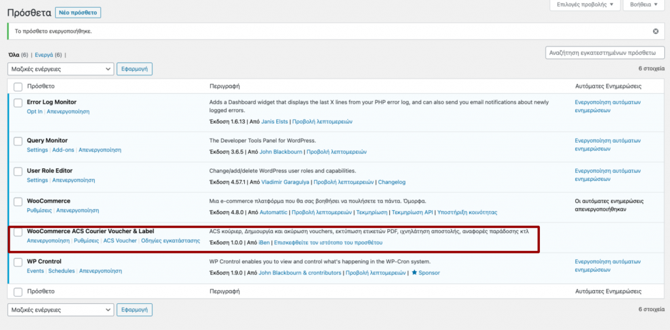The width and height of the screenshot is (670, 330).
Task: Select the WooCommerce plugin row checkbox
Action: click(18, 202)
